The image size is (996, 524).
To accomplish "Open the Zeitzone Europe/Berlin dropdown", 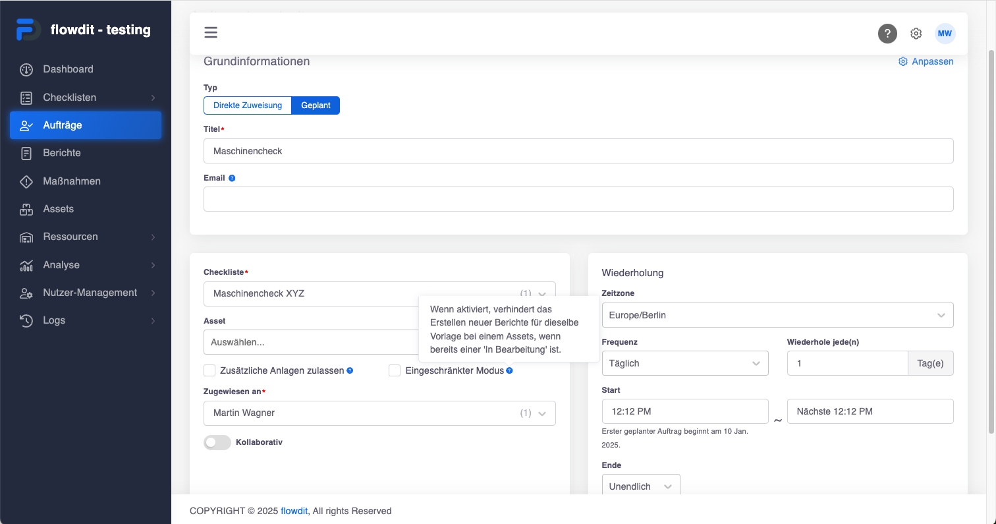I will [777, 315].
